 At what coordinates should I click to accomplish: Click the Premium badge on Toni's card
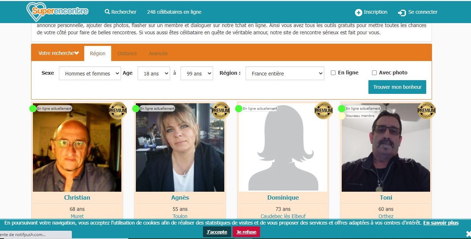point(427,110)
